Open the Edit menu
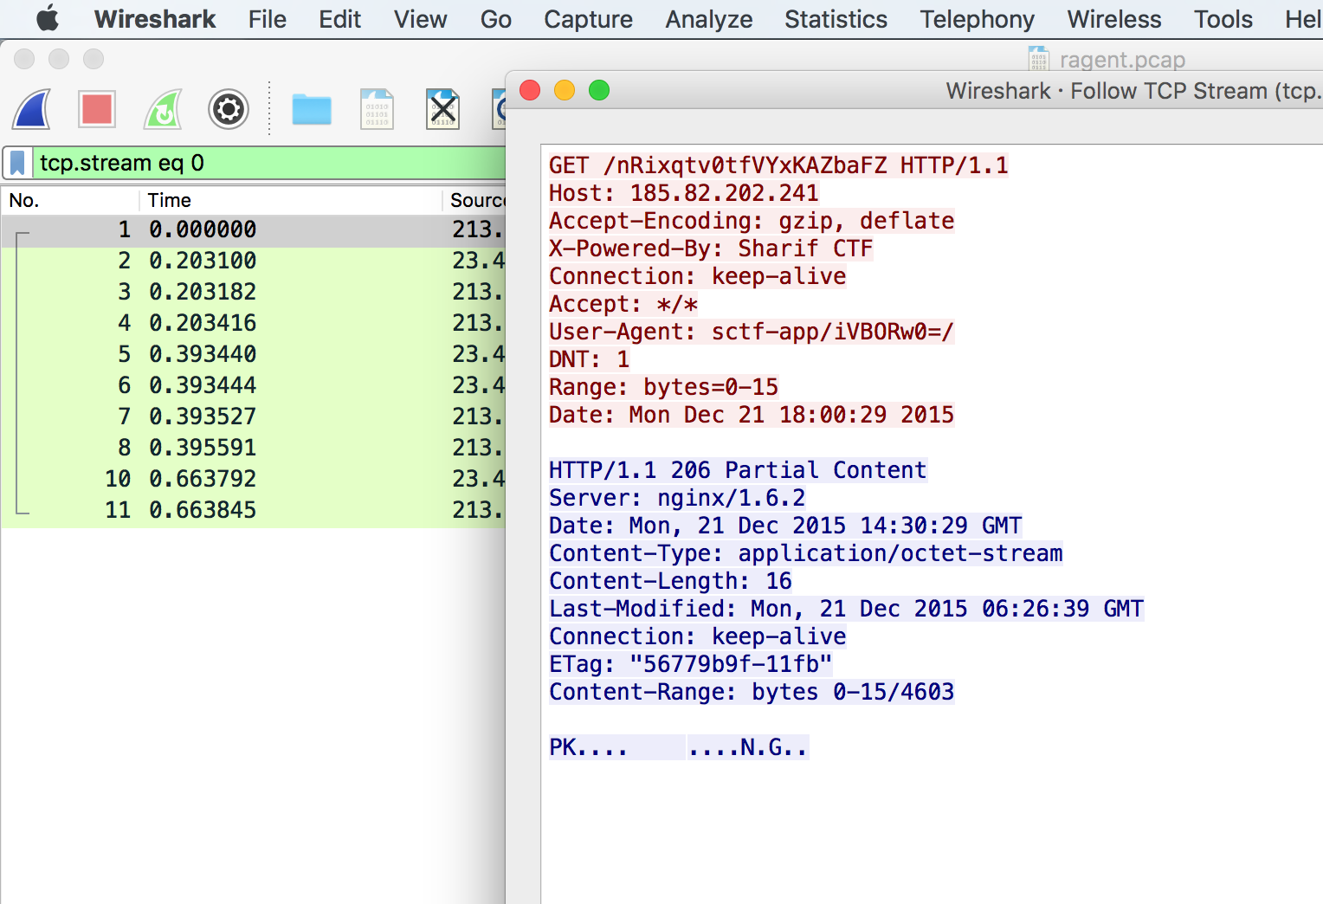This screenshot has width=1323, height=904. click(x=339, y=19)
